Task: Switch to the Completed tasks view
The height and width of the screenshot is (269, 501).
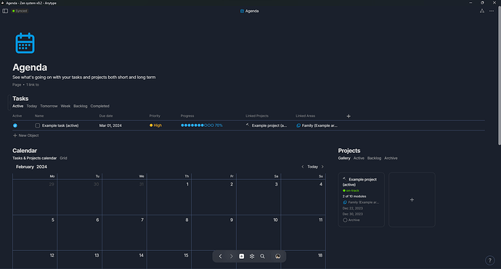Action: tap(99, 106)
